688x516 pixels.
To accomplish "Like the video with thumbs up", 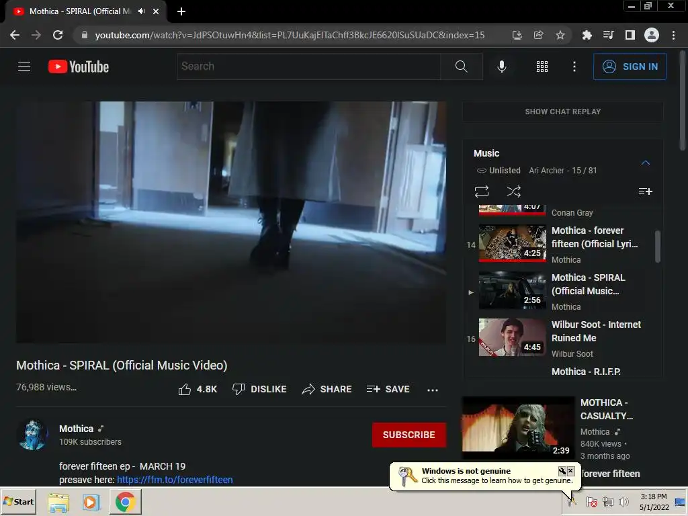I will pyautogui.click(x=198, y=389).
